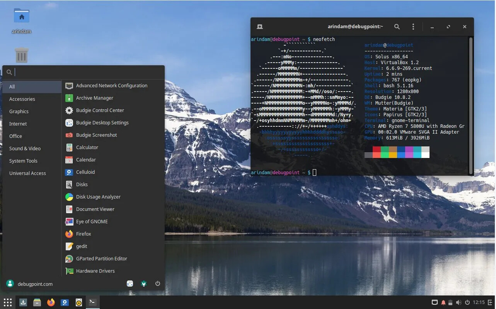Click power icon in system tray
This screenshot has height=309, width=496.
coord(467,302)
